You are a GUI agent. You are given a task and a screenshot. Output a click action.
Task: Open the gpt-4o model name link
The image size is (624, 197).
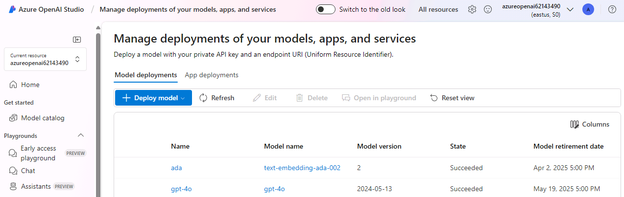click(x=274, y=189)
